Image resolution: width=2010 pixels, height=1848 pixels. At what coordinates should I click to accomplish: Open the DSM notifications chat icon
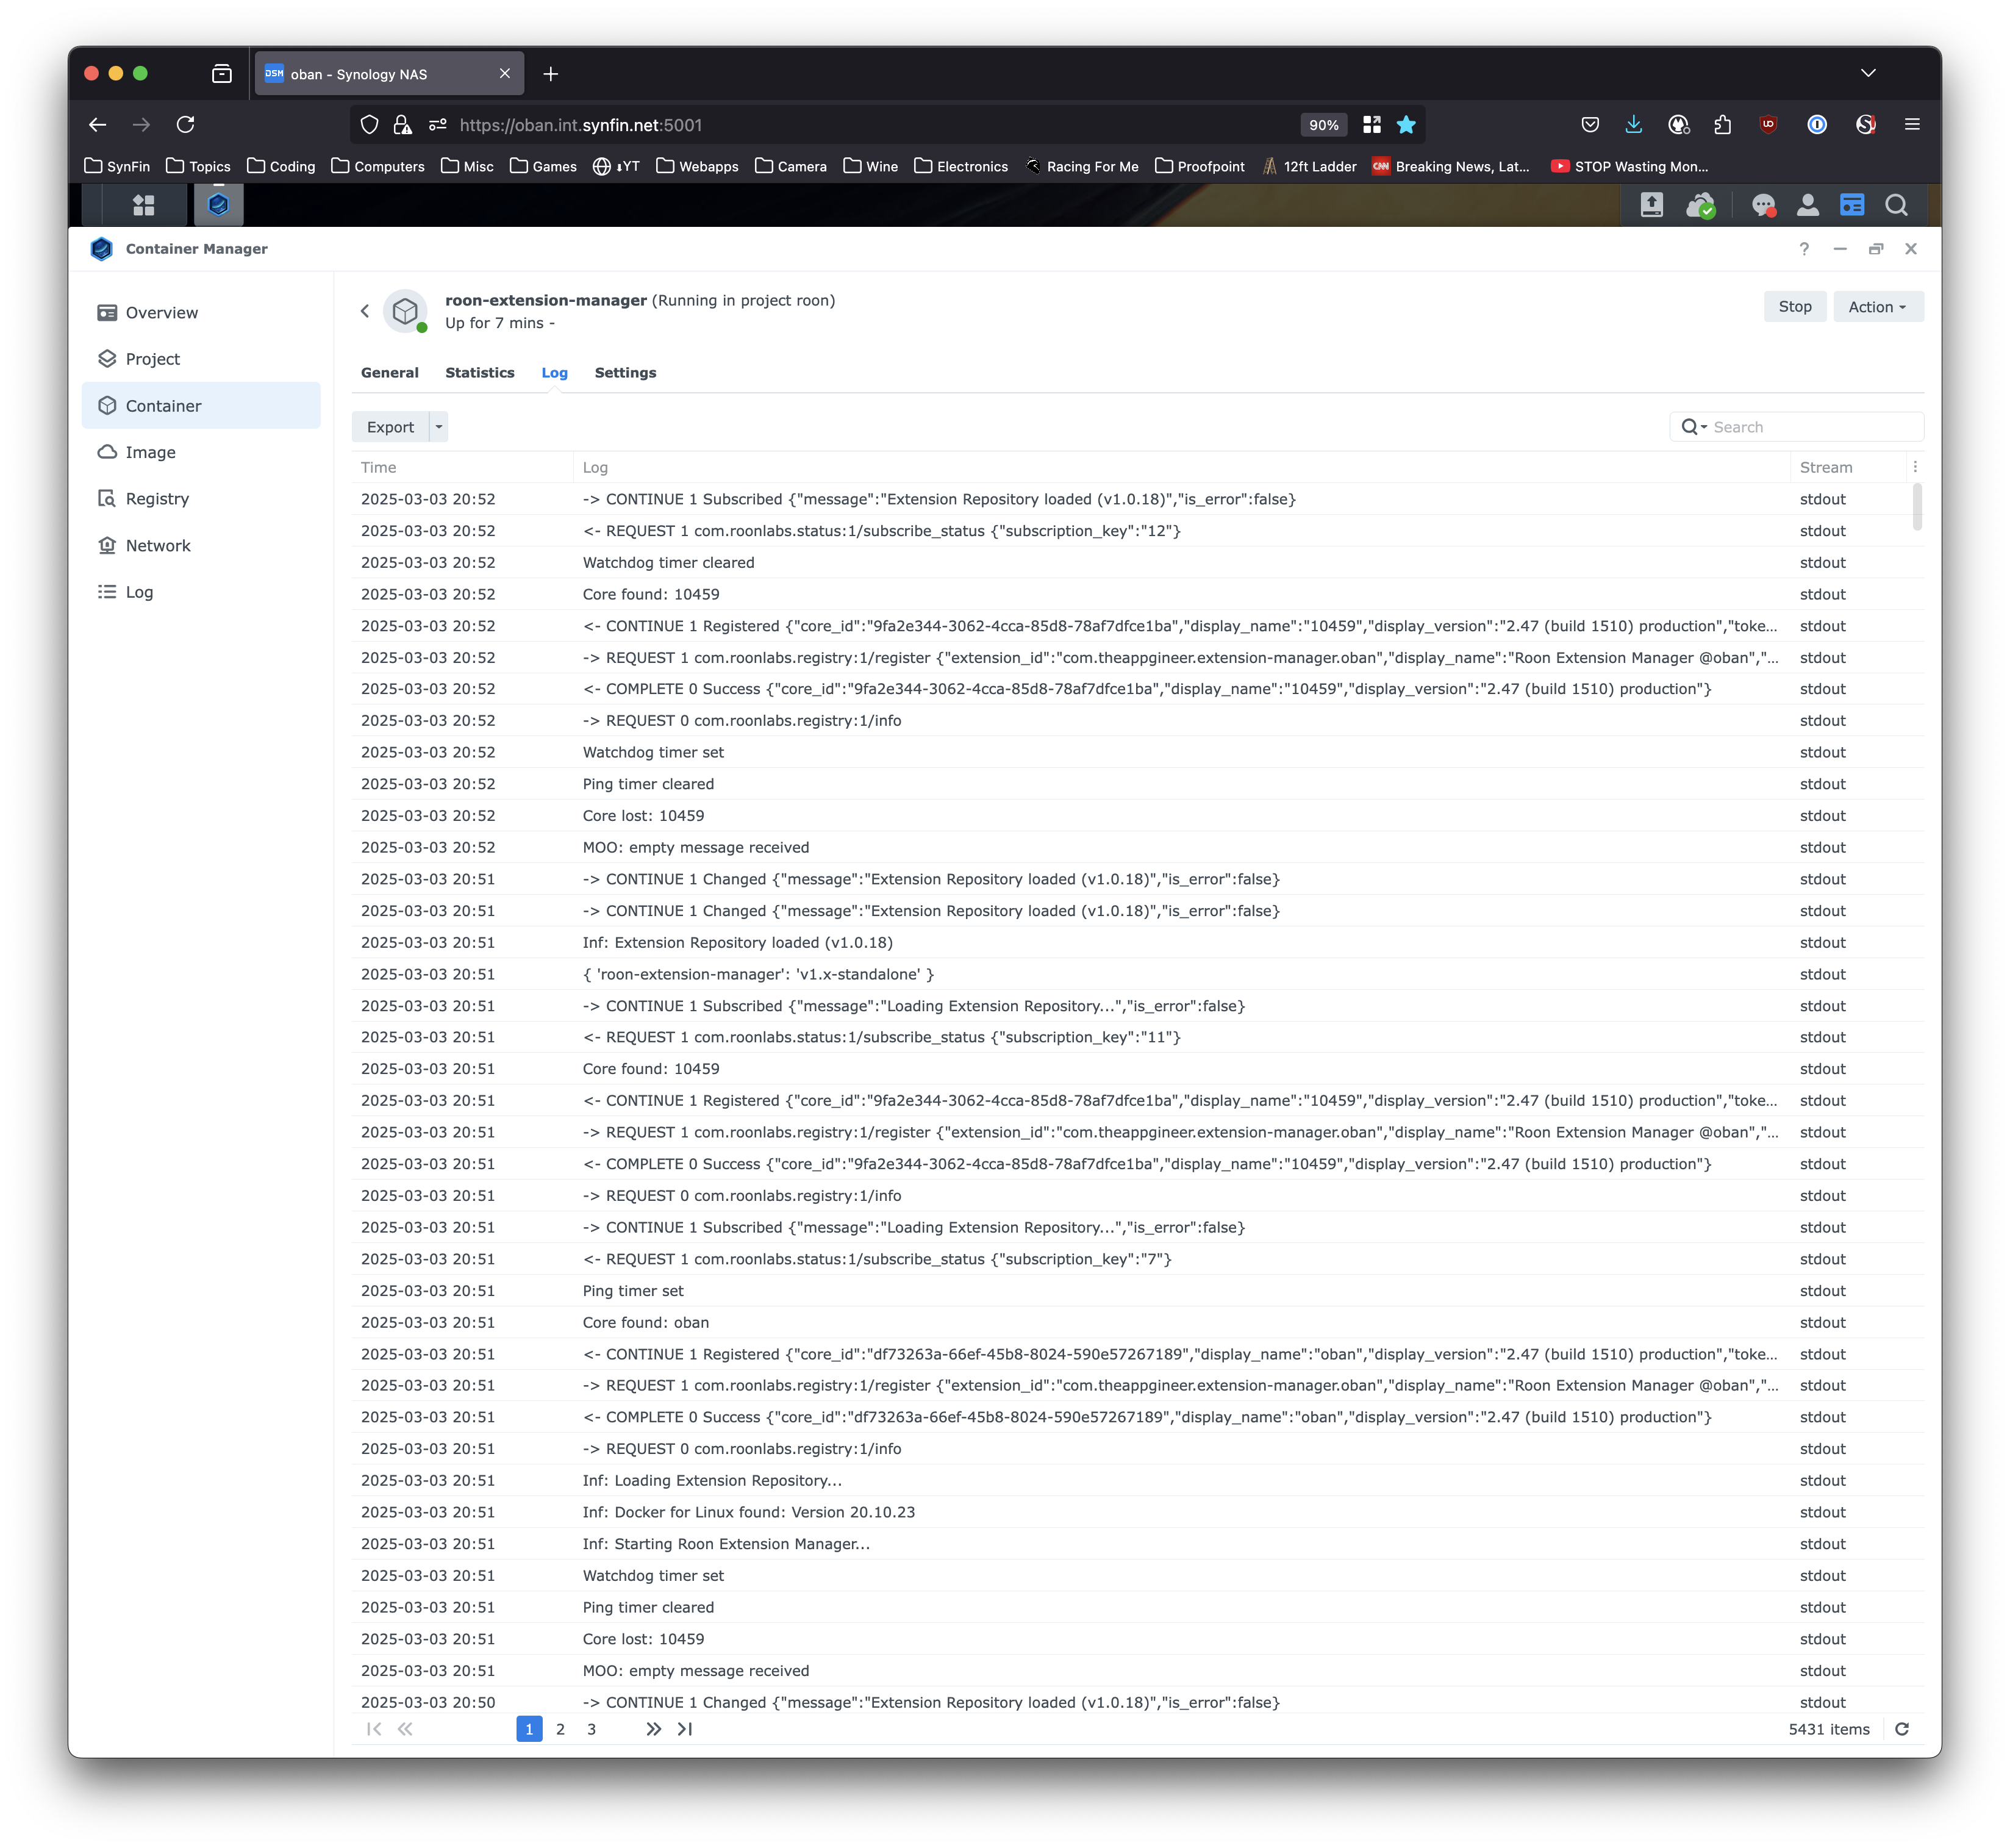pos(1763,205)
